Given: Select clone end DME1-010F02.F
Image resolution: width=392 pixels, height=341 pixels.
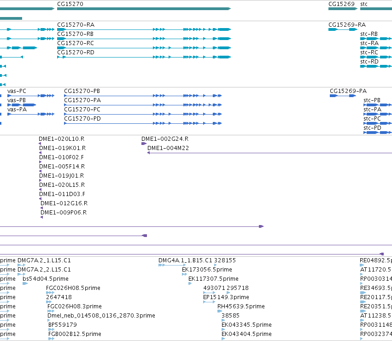Looking at the screenshot, I should [40, 162].
